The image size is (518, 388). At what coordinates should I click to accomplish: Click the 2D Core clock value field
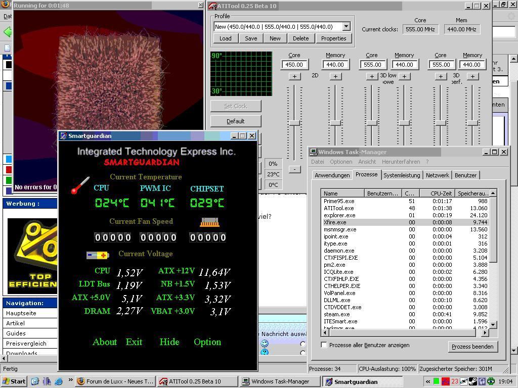pos(294,65)
